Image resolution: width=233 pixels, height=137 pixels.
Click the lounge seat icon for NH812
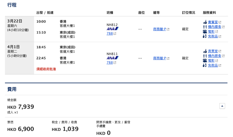(x=205, y=22)
